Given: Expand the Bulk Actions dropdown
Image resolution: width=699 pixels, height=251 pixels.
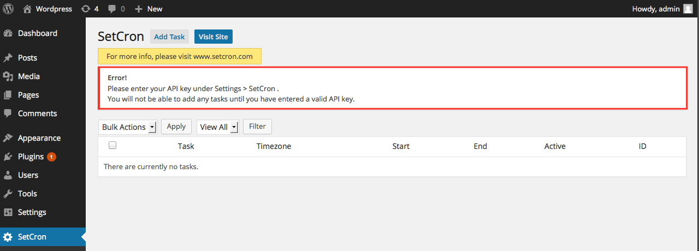Looking at the screenshot, I should 128,127.
